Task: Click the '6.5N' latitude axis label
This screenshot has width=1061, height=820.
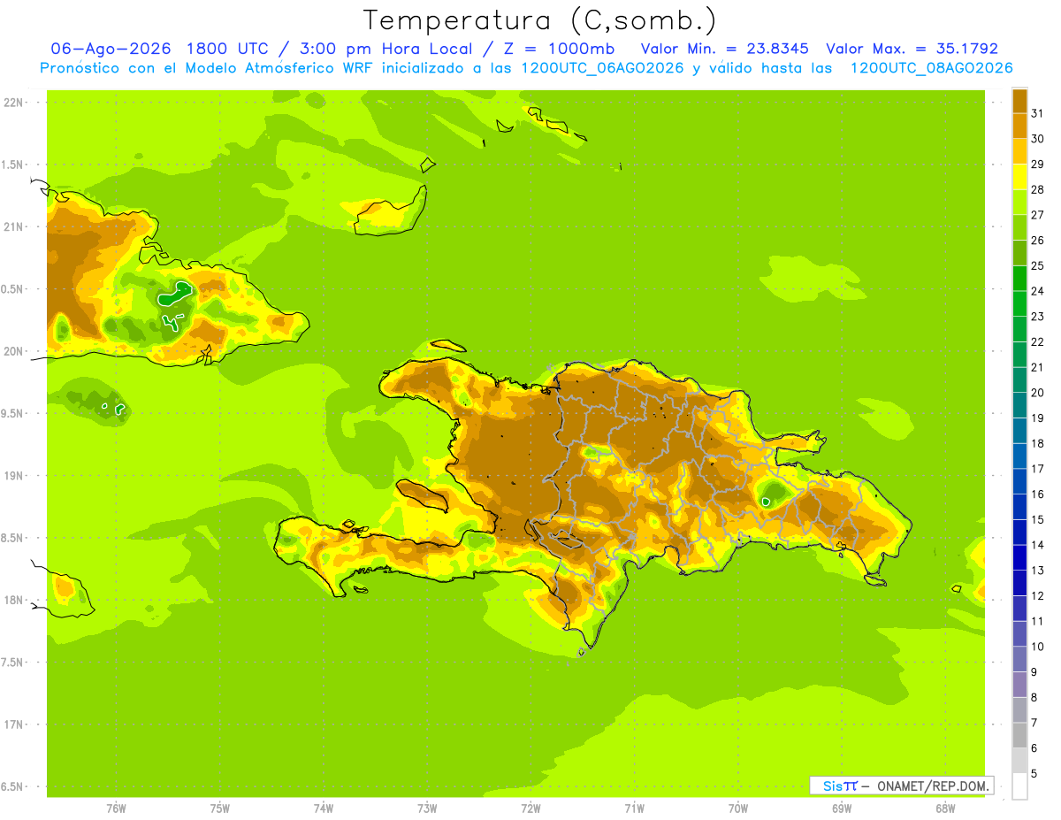Action: click(13, 787)
